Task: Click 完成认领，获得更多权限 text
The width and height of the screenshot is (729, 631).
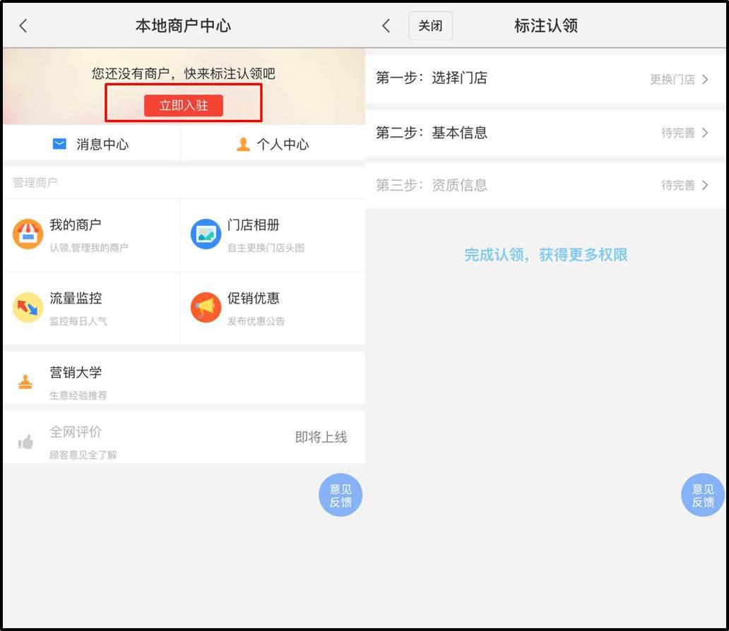Action: coord(547,255)
